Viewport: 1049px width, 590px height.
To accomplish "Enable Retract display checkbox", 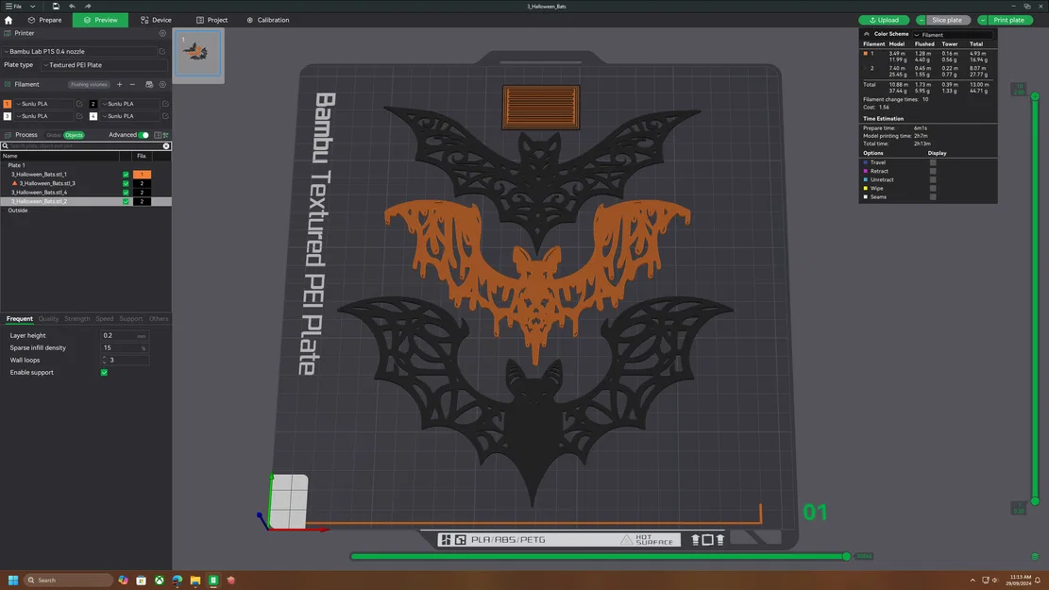I will 933,171.
